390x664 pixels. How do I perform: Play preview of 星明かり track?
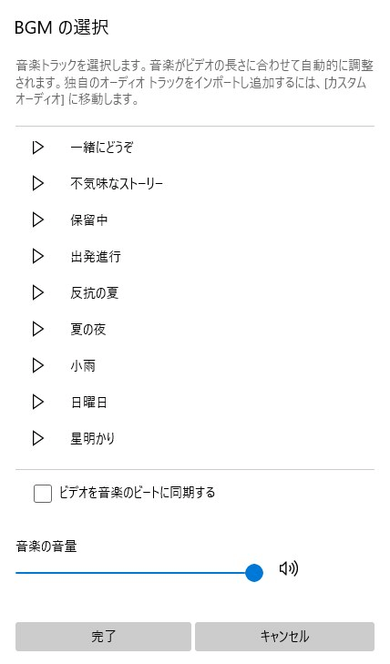38,438
